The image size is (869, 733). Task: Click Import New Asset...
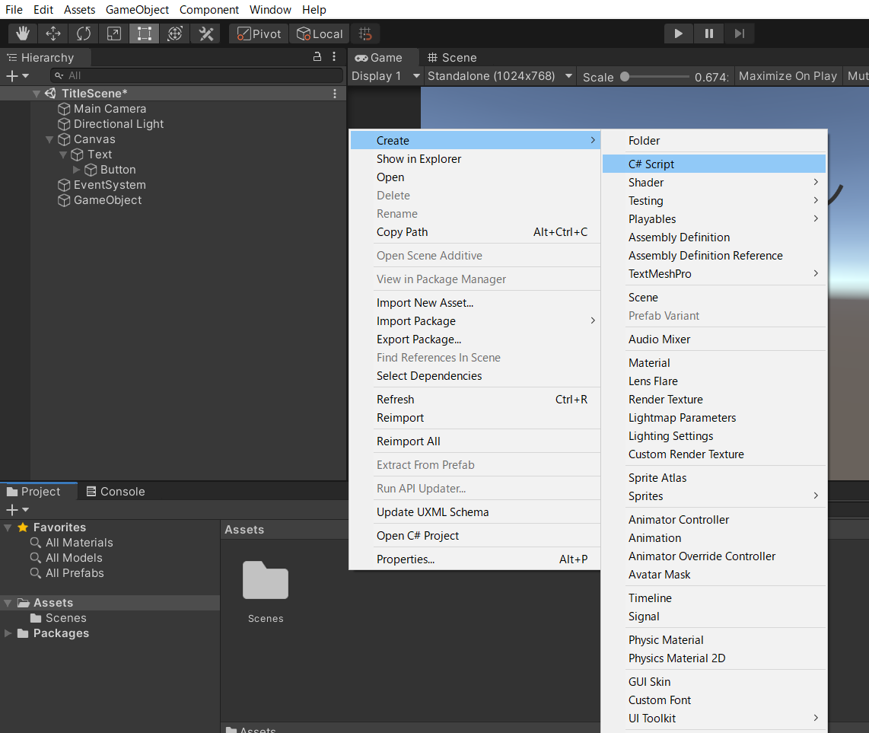point(475,303)
